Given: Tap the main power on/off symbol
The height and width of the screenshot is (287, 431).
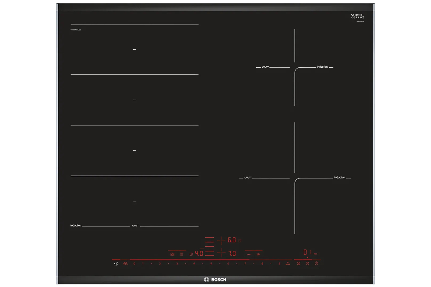Looking at the screenshot, I should pyautogui.click(x=116, y=263).
